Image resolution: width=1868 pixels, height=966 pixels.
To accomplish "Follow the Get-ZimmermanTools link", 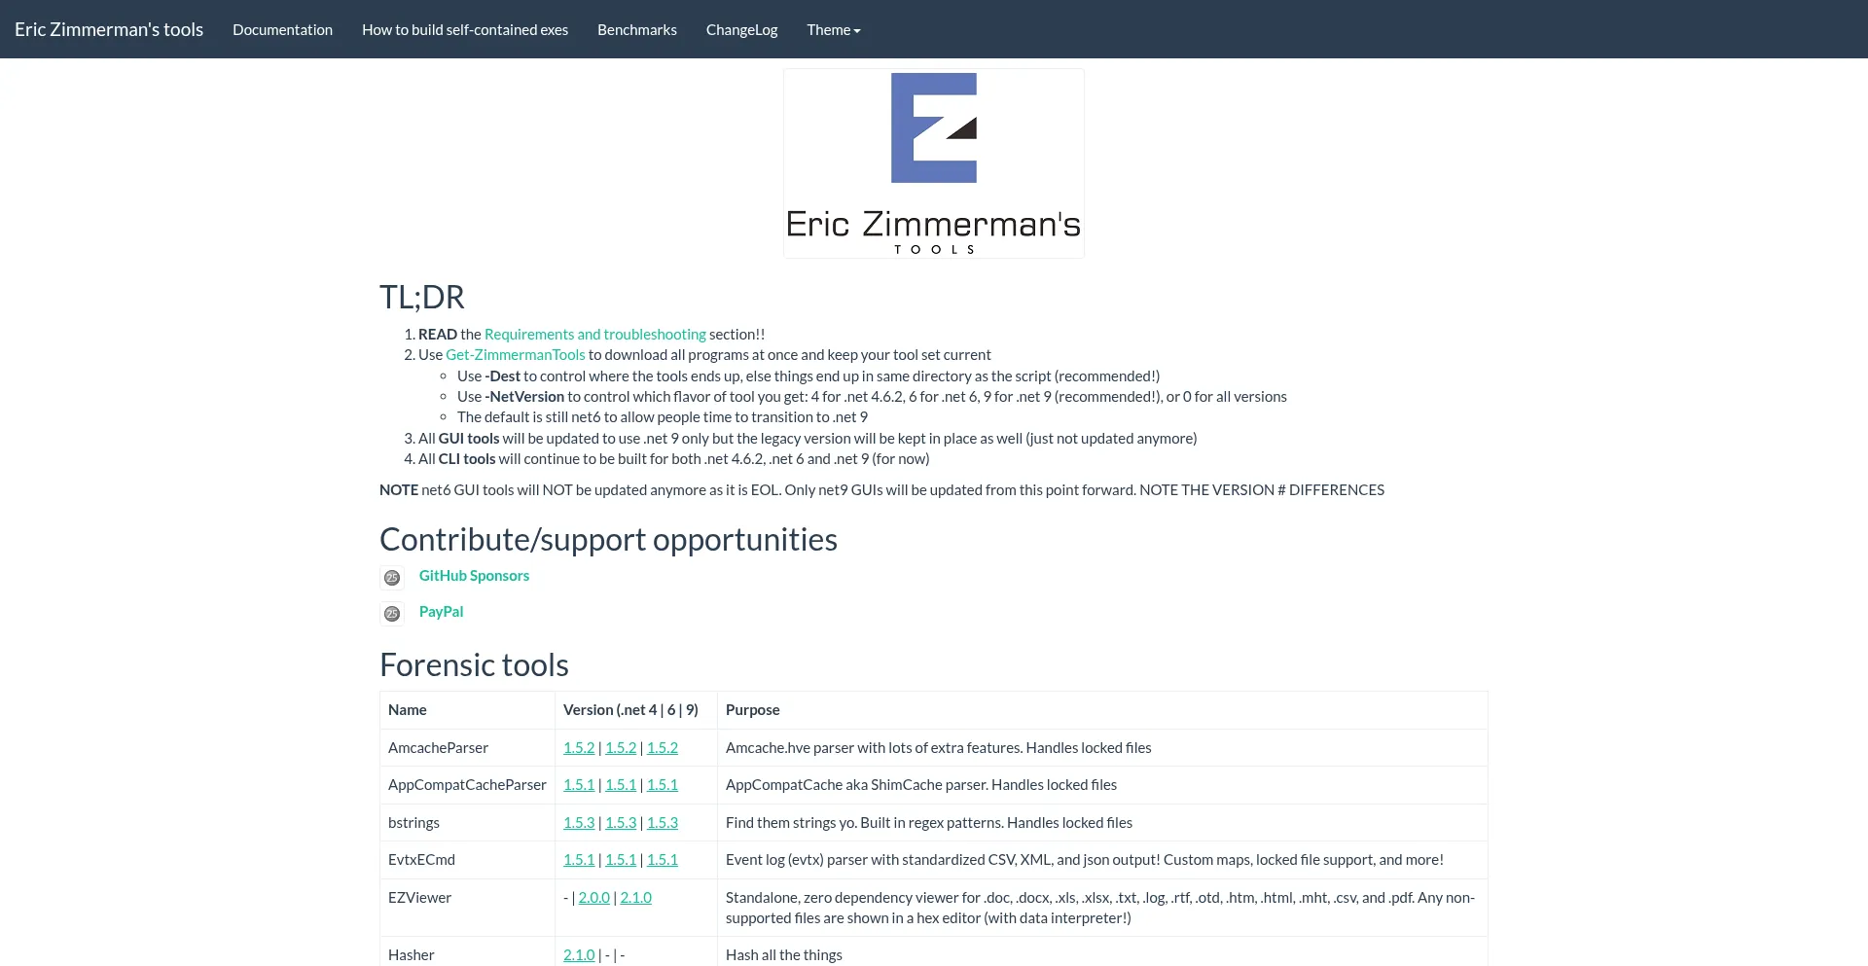I will tap(515, 355).
